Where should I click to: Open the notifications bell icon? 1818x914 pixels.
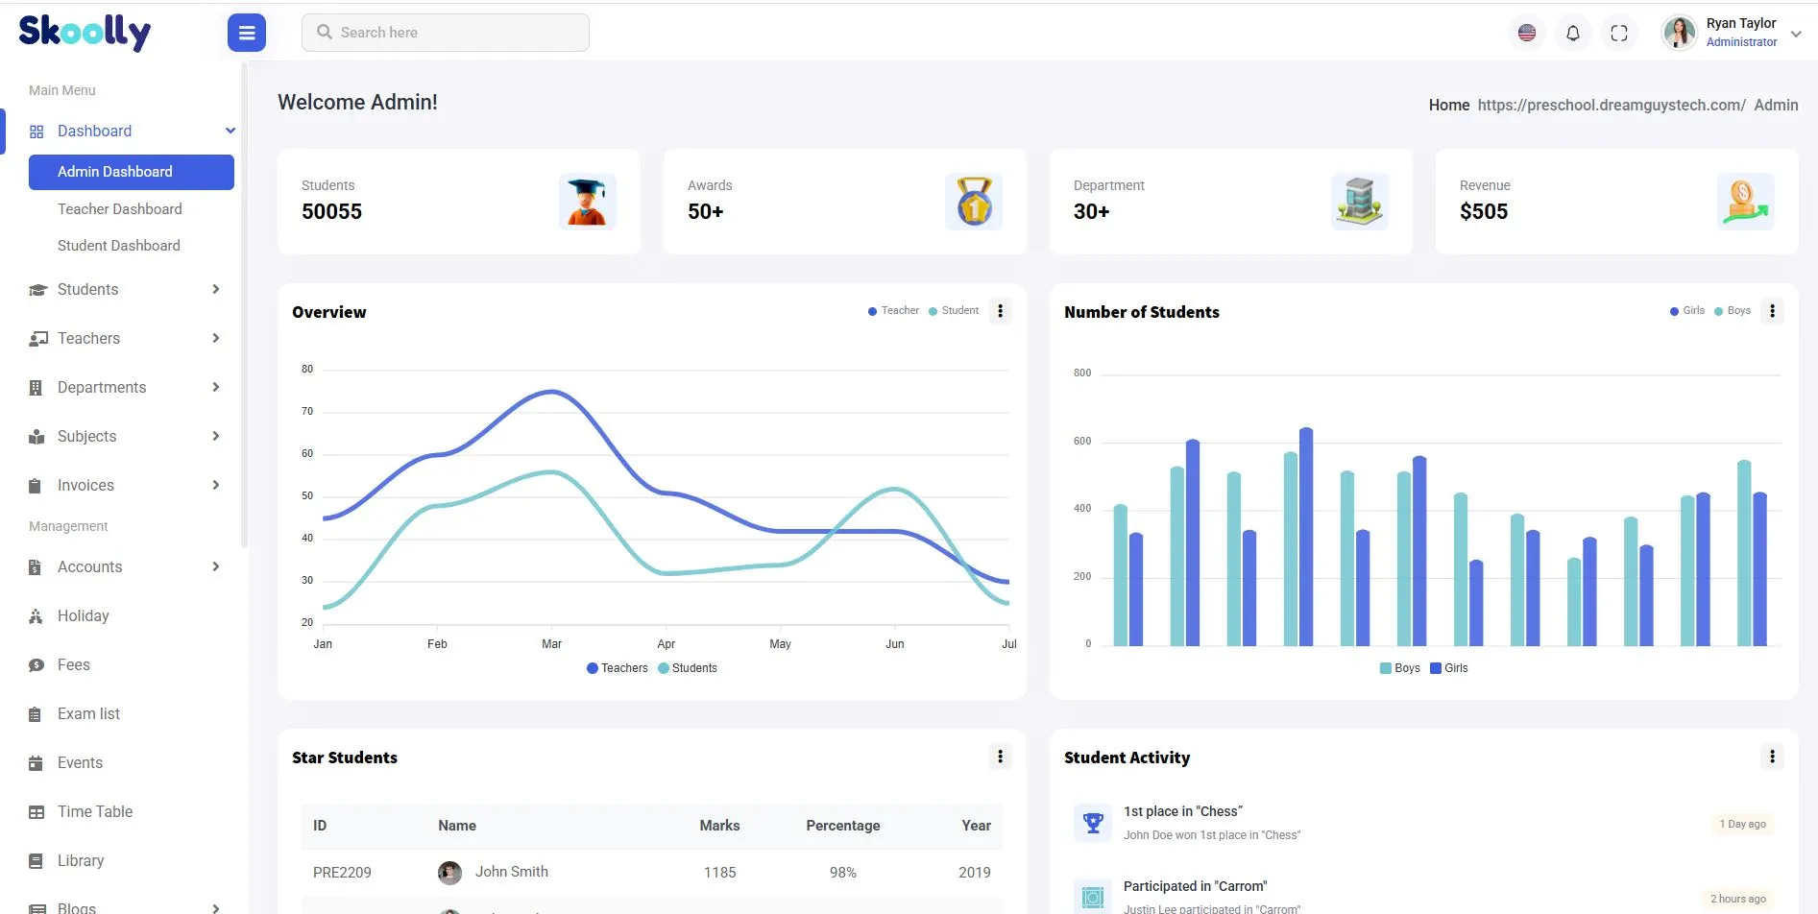pyautogui.click(x=1572, y=33)
